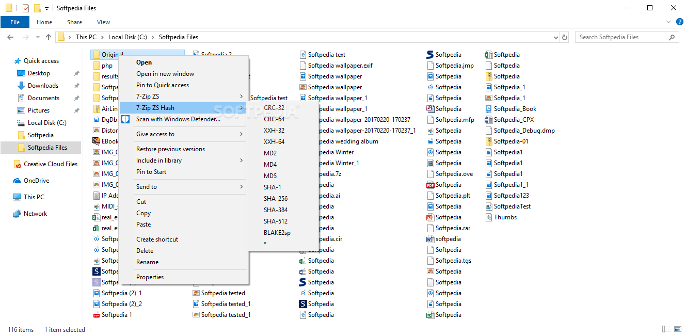Open the Home ribbon tab
Image resolution: width=686 pixels, height=336 pixels.
point(44,22)
